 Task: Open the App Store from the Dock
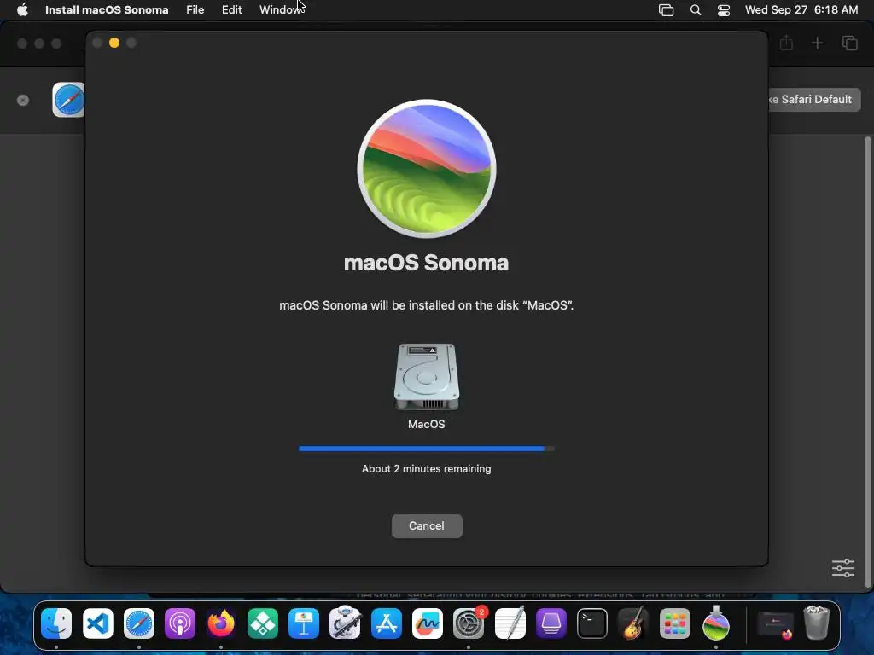pyautogui.click(x=387, y=623)
